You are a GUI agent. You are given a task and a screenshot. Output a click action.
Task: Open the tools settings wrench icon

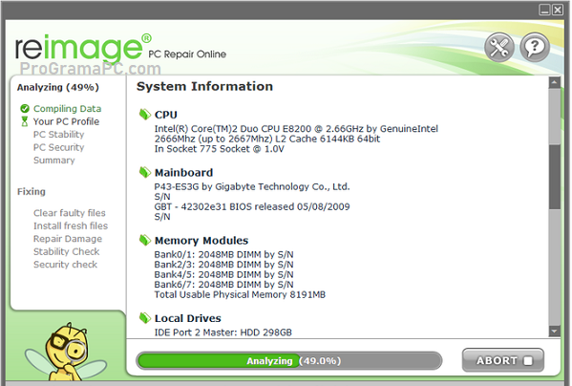pos(499,47)
